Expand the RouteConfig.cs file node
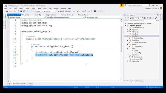166x93 pixels. tap(130, 38)
